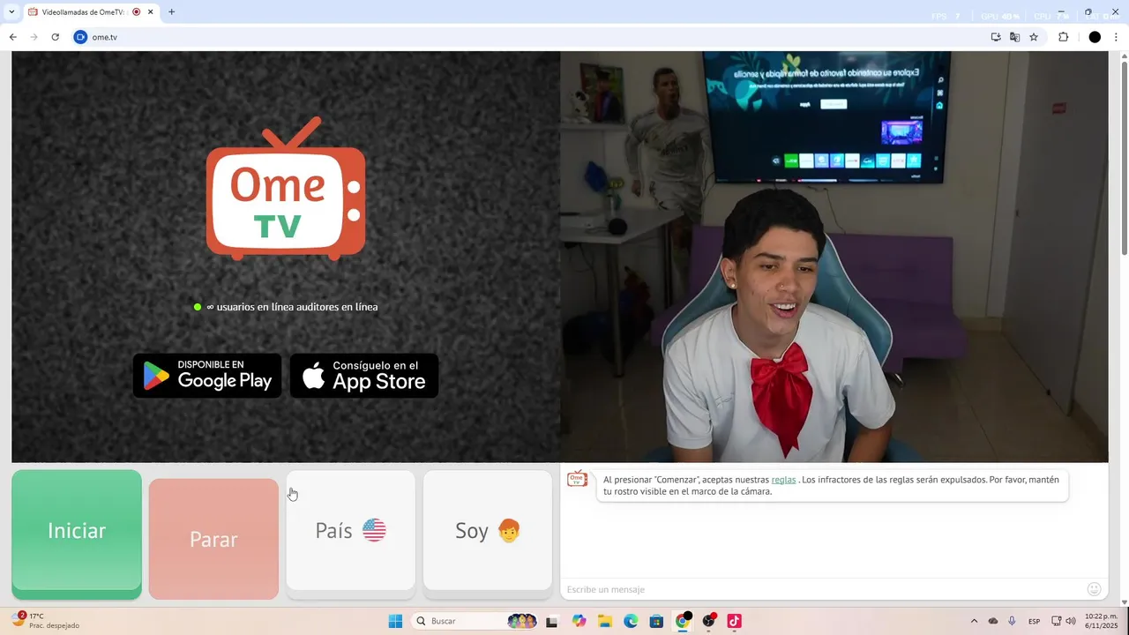Open the Soy gender selector
Image resolution: width=1129 pixels, height=635 pixels.
click(488, 530)
